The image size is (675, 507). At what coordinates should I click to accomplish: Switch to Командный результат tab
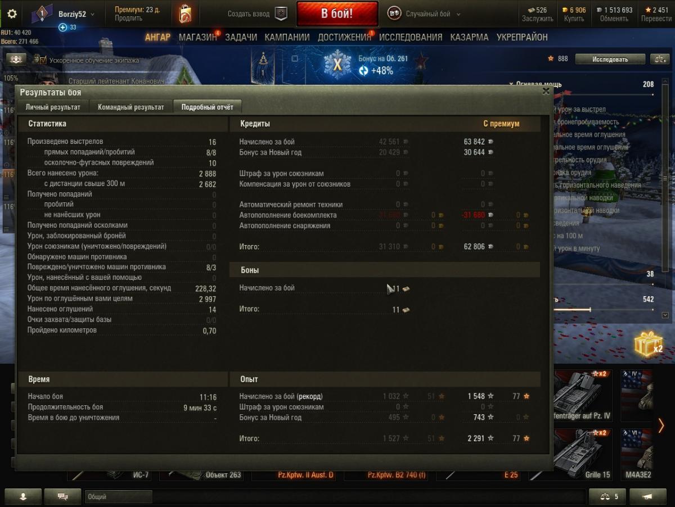tap(130, 107)
